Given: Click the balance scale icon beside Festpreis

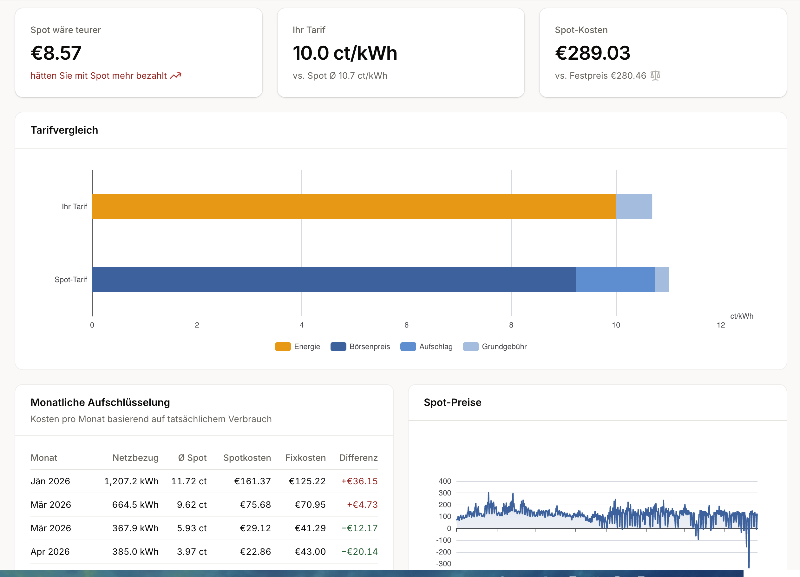Looking at the screenshot, I should pyautogui.click(x=655, y=76).
